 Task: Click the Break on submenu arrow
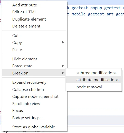pyautogui.click(x=63, y=73)
